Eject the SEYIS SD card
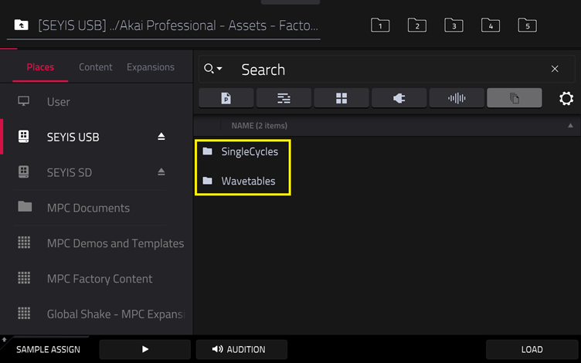The image size is (581, 363). click(x=161, y=172)
